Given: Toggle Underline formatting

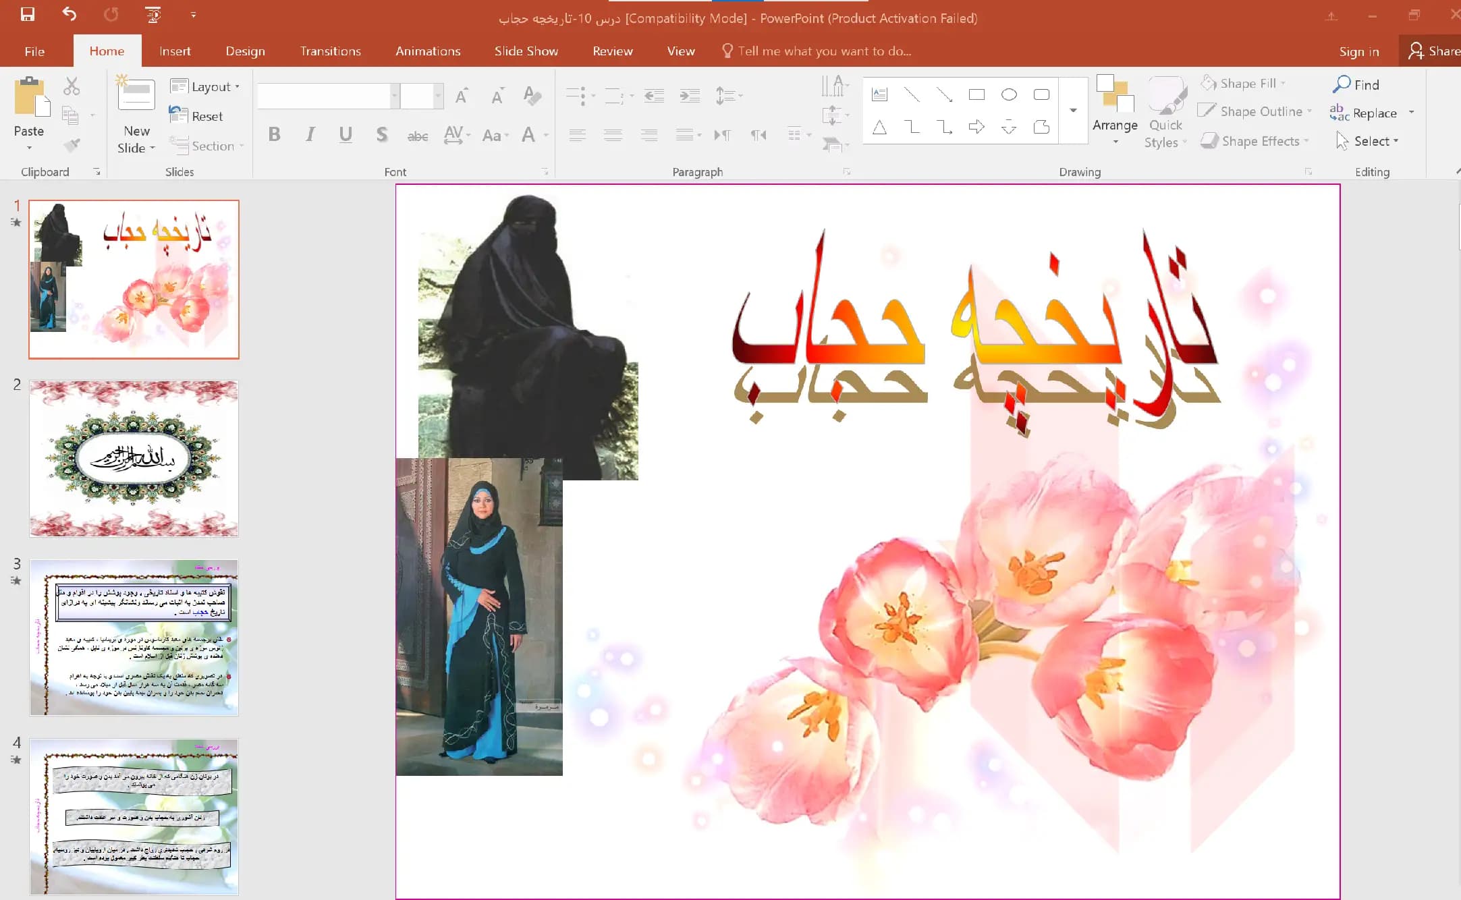Looking at the screenshot, I should [x=346, y=134].
